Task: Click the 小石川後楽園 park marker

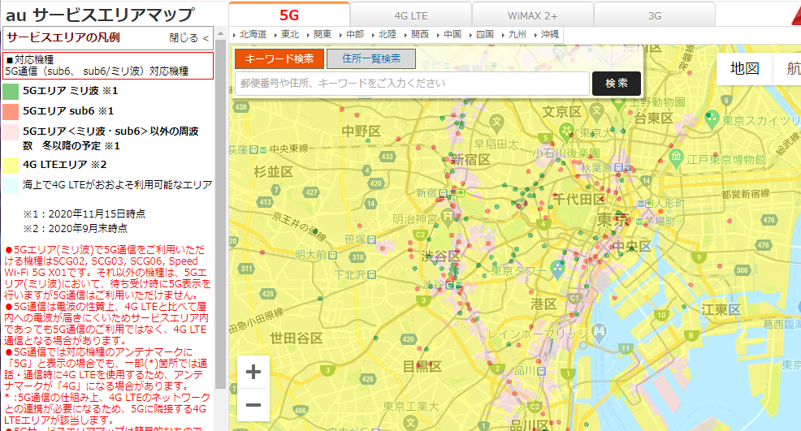Action: [x=566, y=132]
